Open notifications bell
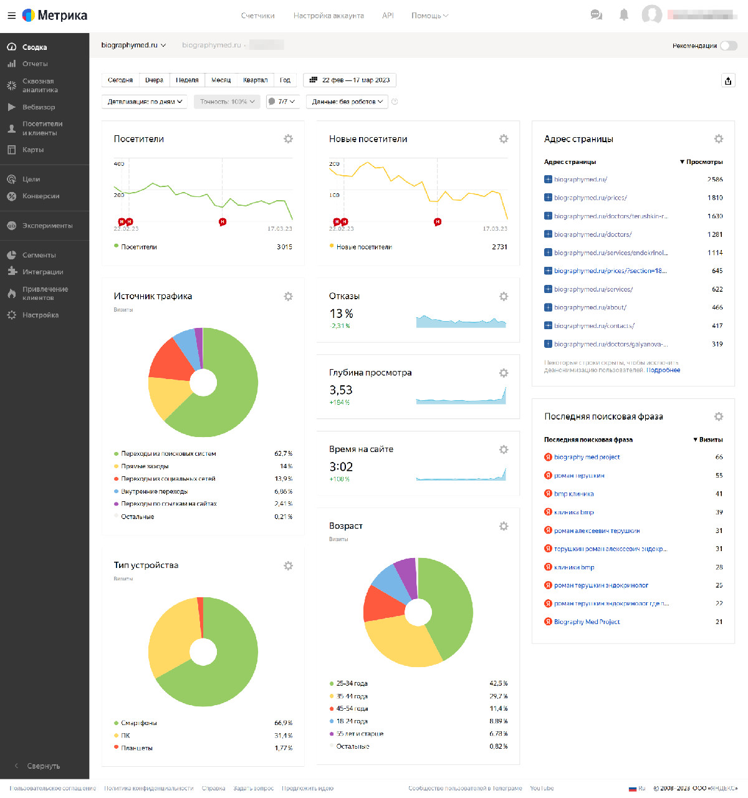Screen dimensions: 748x798 pos(624,15)
